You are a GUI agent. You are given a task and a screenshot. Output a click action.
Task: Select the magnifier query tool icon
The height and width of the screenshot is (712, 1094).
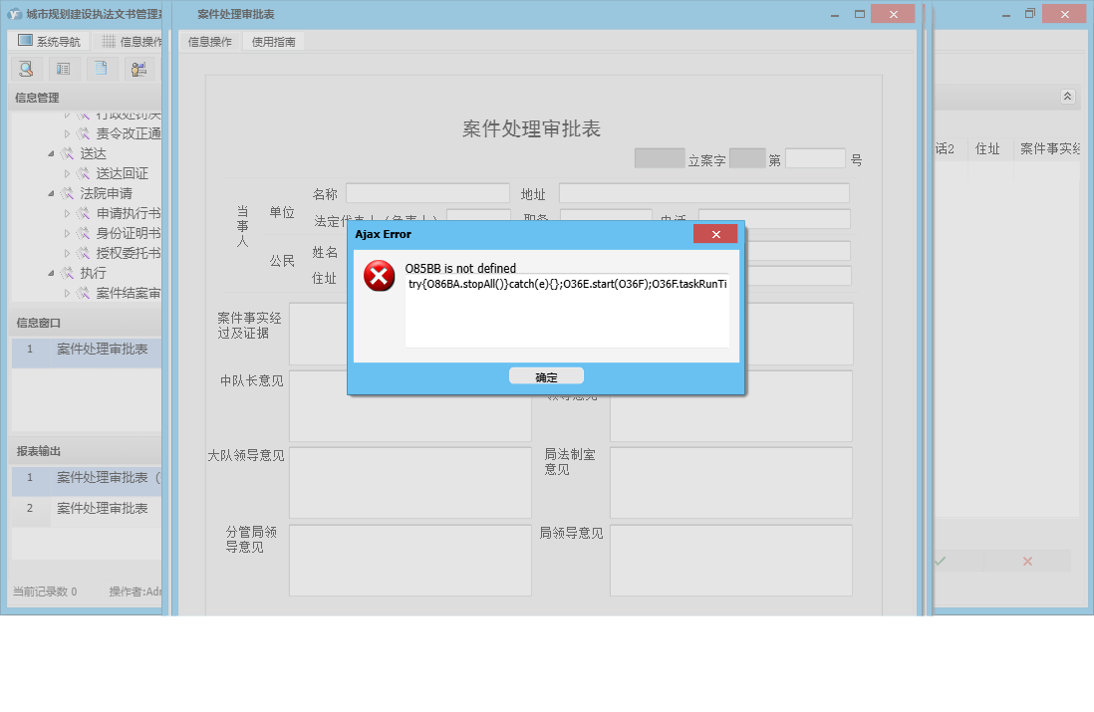coord(25,69)
